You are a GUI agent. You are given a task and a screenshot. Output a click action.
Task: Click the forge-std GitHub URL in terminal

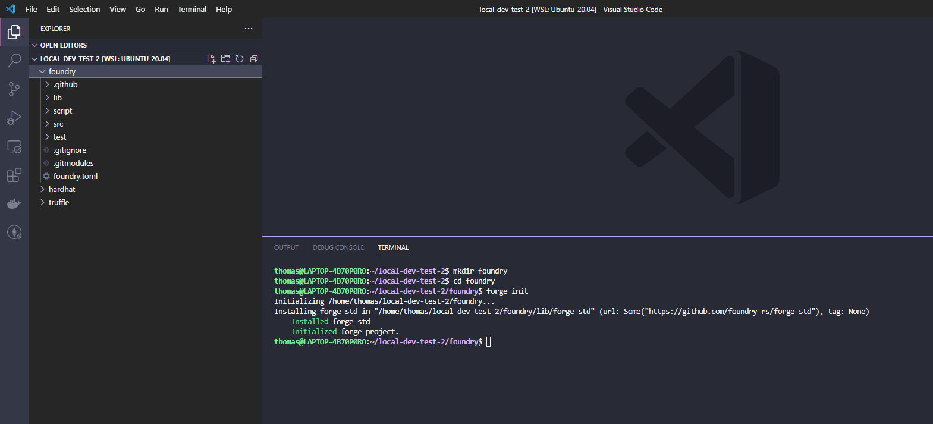pyautogui.click(x=730, y=312)
